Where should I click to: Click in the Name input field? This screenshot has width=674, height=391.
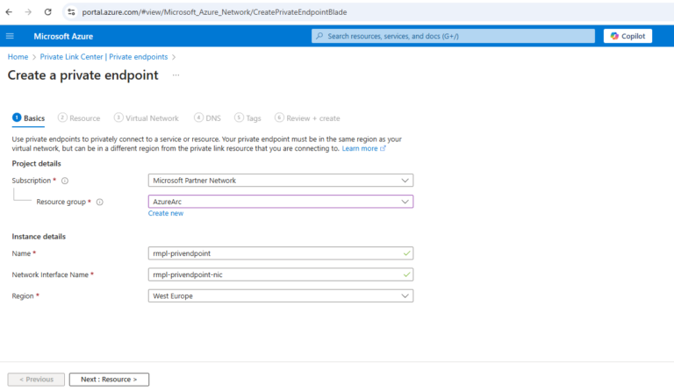pyautogui.click(x=281, y=253)
